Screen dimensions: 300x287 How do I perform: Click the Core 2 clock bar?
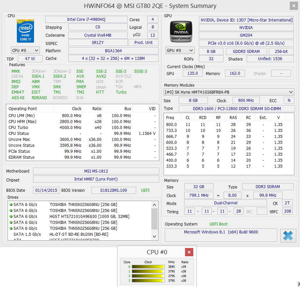click(148, 276)
